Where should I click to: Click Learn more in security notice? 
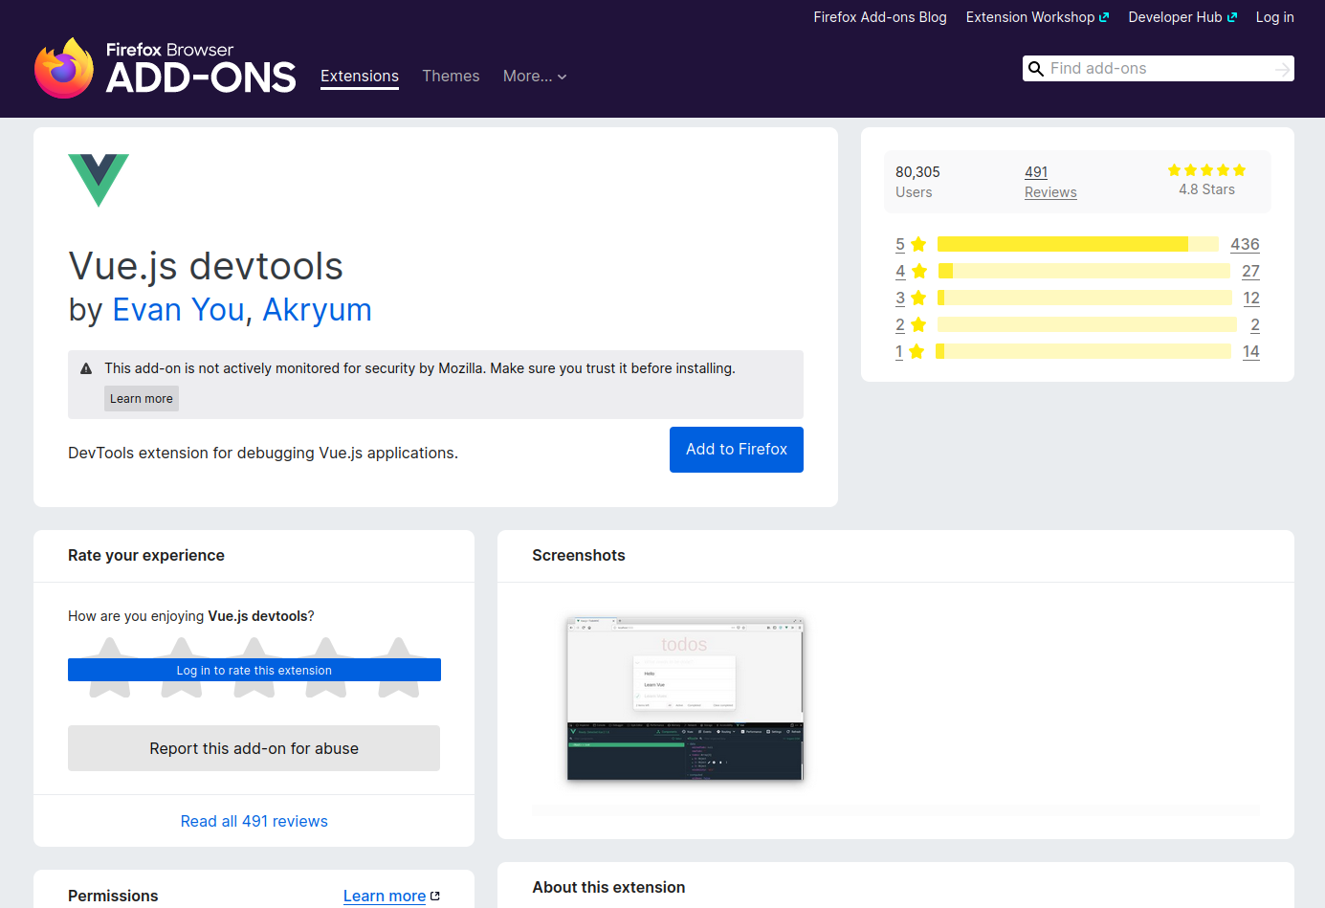click(x=142, y=399)
